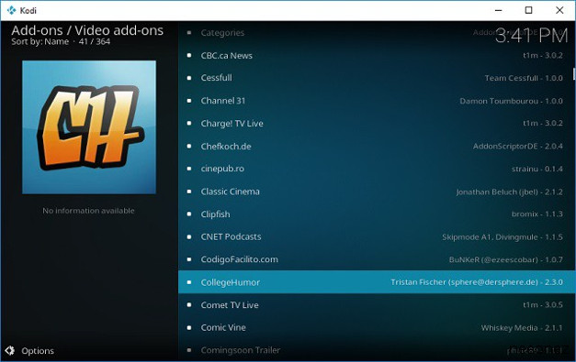Click the No information available text
576x362 pixels.
coord(88,211)
